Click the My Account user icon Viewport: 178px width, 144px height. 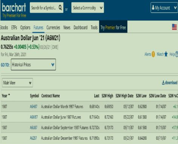[153, 7]
